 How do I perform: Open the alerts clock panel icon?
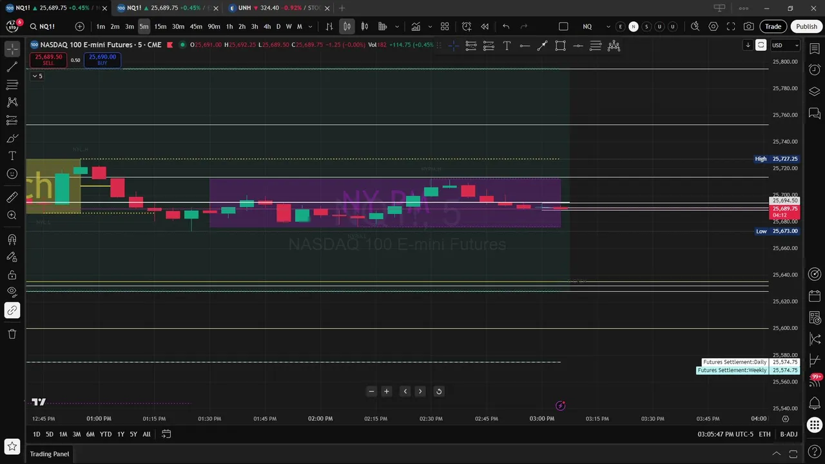[x=814, y=70]
